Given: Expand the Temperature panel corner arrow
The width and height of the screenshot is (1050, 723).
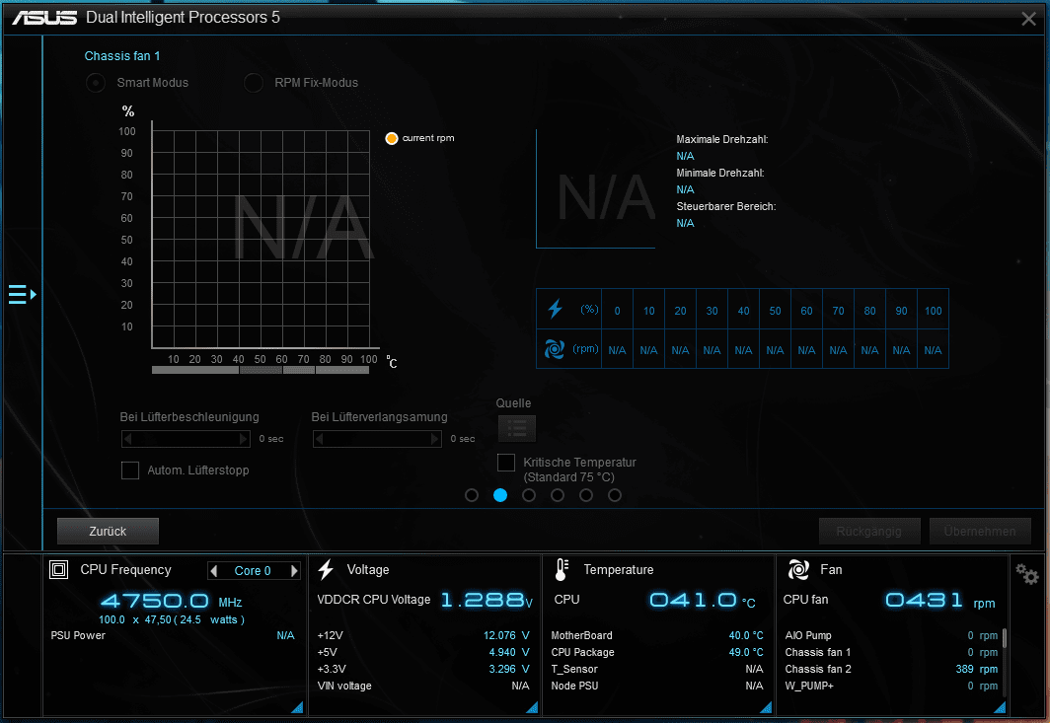Looking at the screenshot, I should (766, 707).
